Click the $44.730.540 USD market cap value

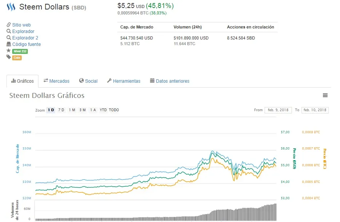tap(137, 38)
